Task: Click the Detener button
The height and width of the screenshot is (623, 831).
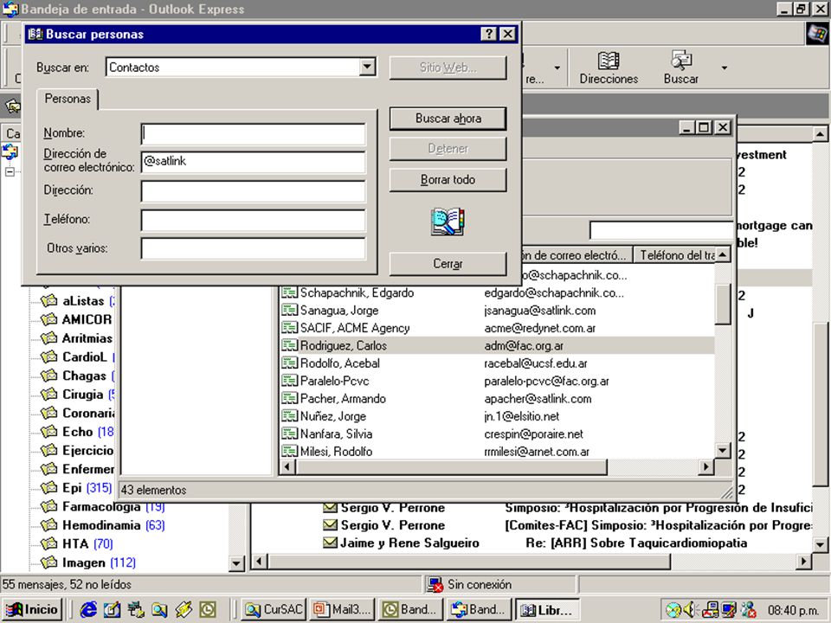Action: [x=448, y=149]
